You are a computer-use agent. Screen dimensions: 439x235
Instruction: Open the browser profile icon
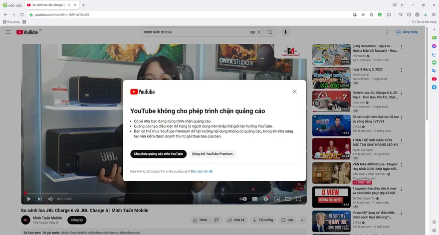coord(417,14)
